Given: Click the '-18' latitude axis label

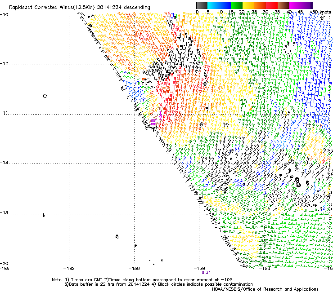Looking at the screenshot, I should (x=4, y=212).
